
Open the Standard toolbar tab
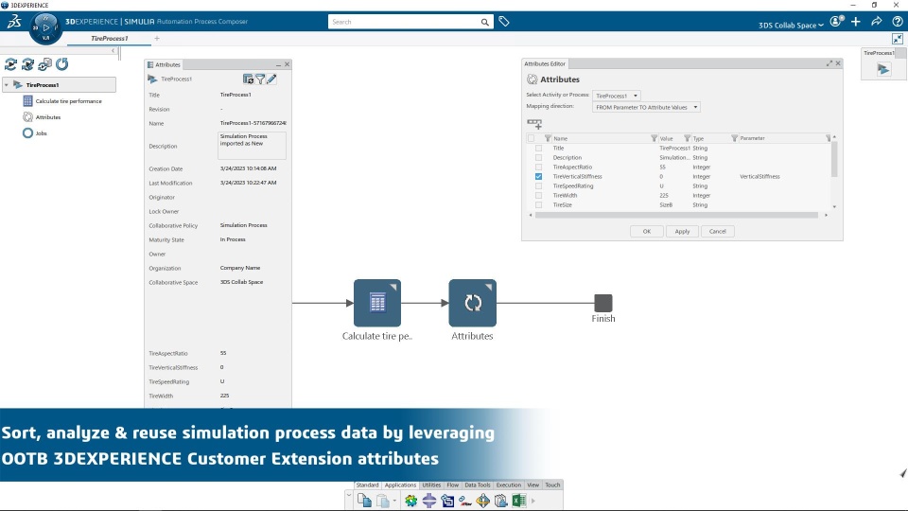tap(367, 485)
